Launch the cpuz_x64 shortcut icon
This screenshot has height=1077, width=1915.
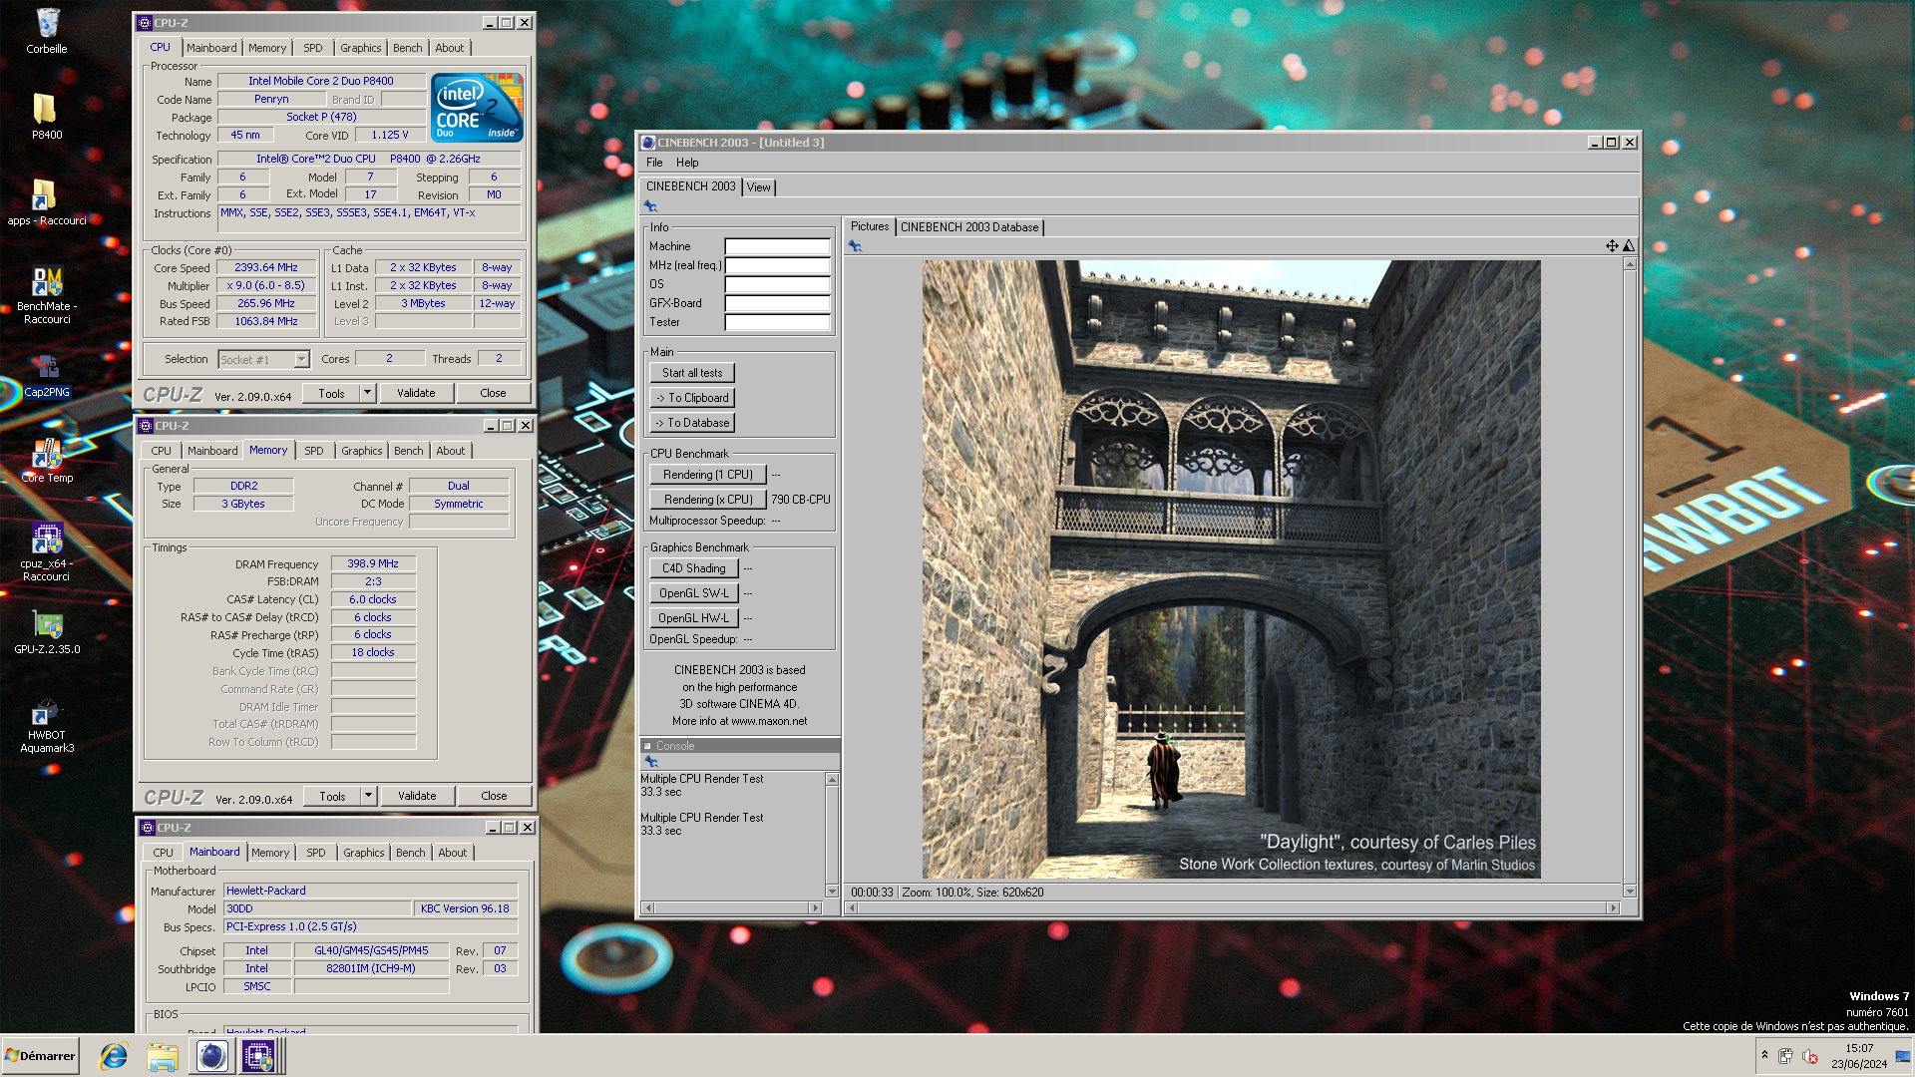coord(47,551)
